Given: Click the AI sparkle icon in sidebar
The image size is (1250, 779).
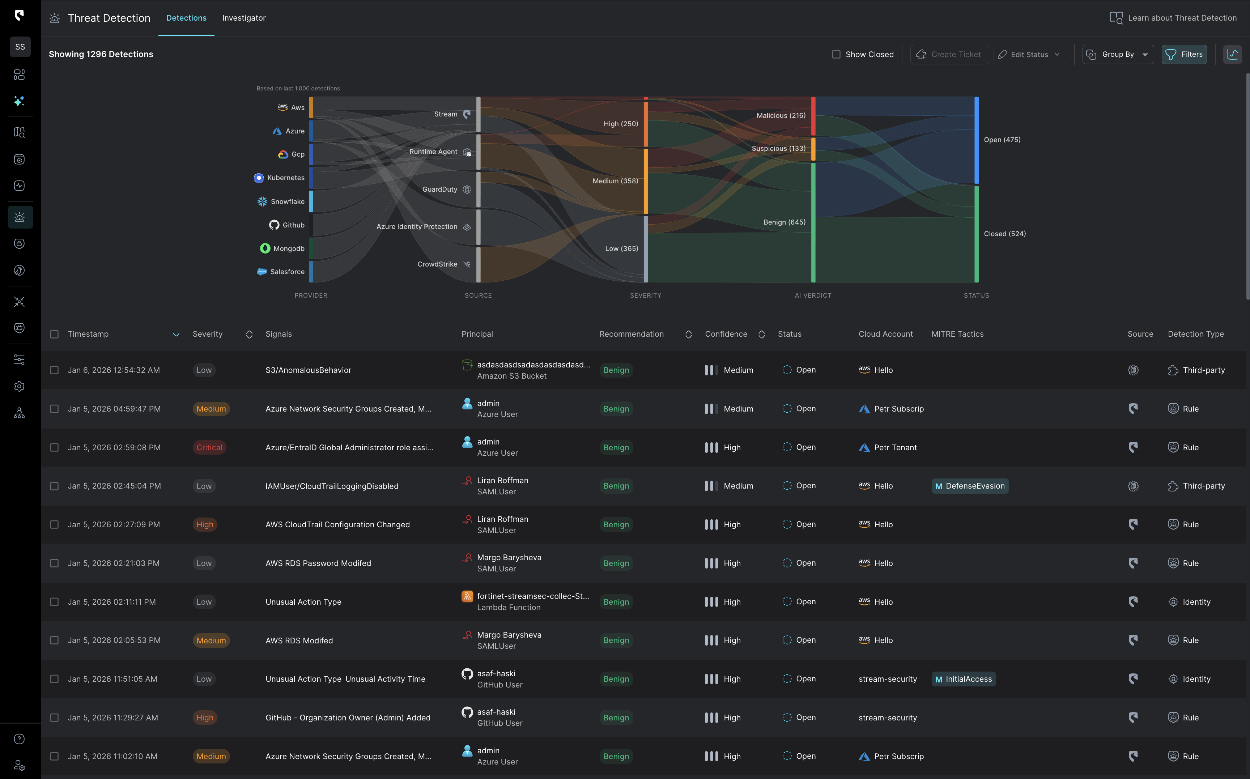Looking at the screenshot, I should click(x=20, y=101).
